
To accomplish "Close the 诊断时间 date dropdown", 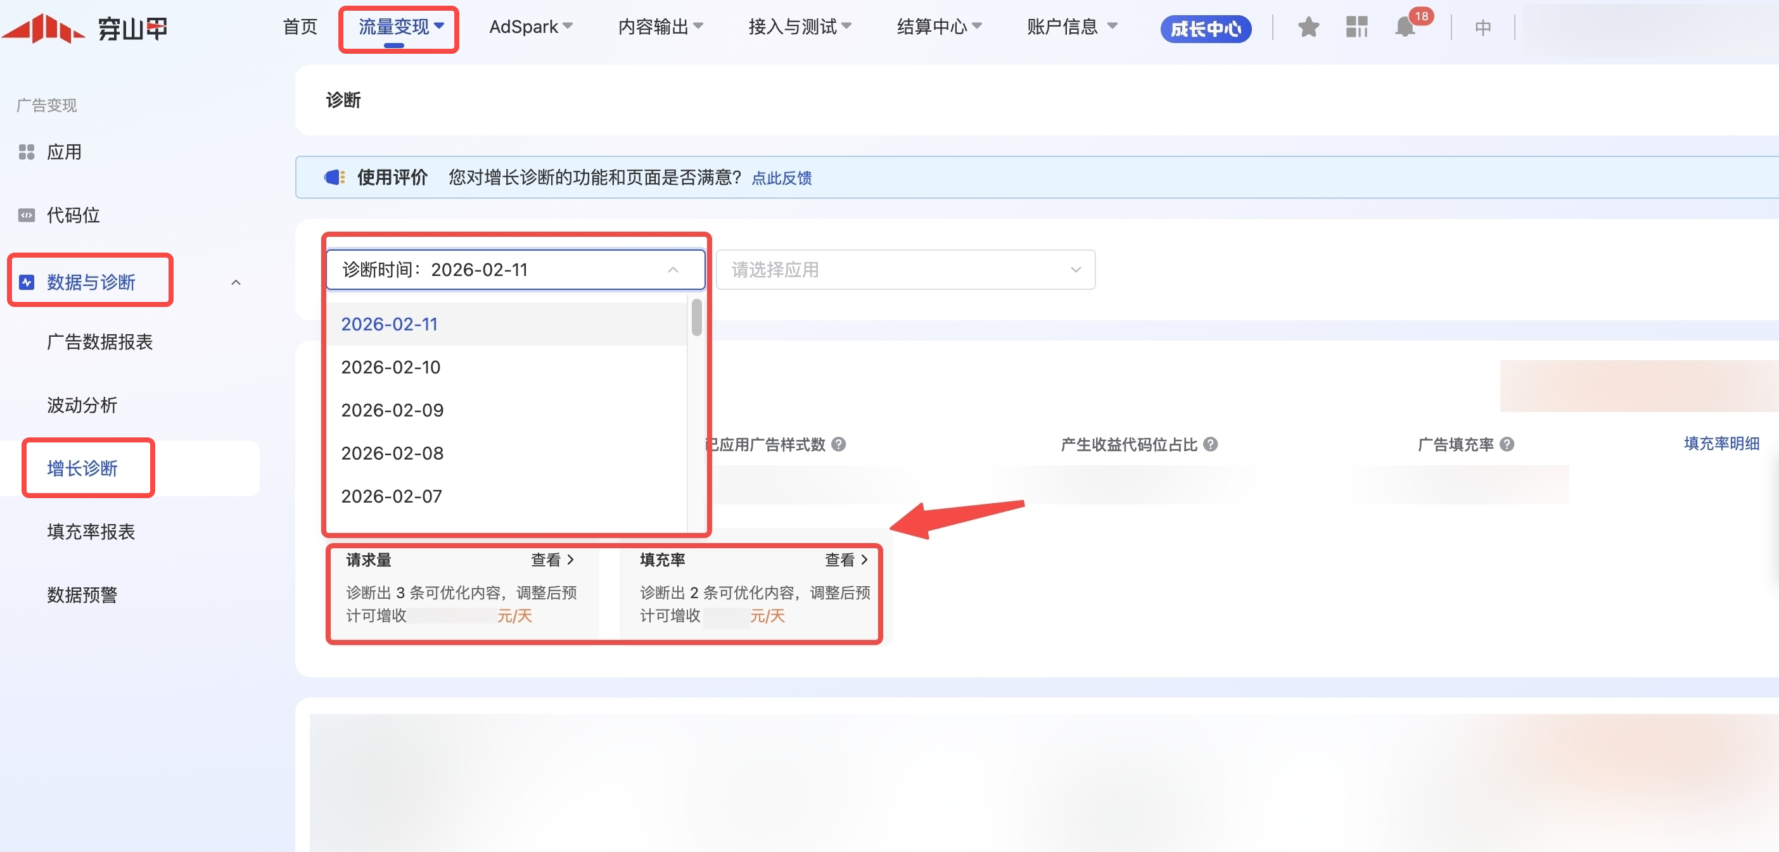I will pos(673,270).
